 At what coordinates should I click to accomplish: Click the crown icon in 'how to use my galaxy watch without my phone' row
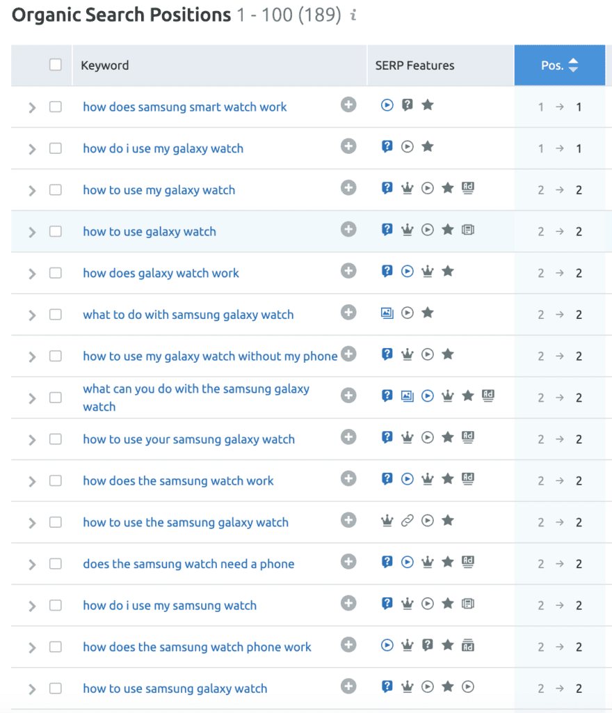coord(408,354)
